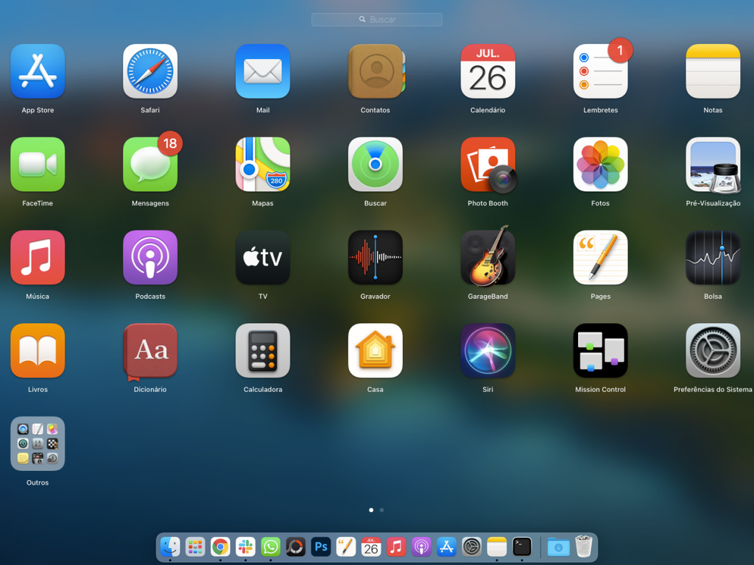Start FaceTime app
Image resolution: width=754 pixels, height=565 pixels.
click(x=38, y=164)
